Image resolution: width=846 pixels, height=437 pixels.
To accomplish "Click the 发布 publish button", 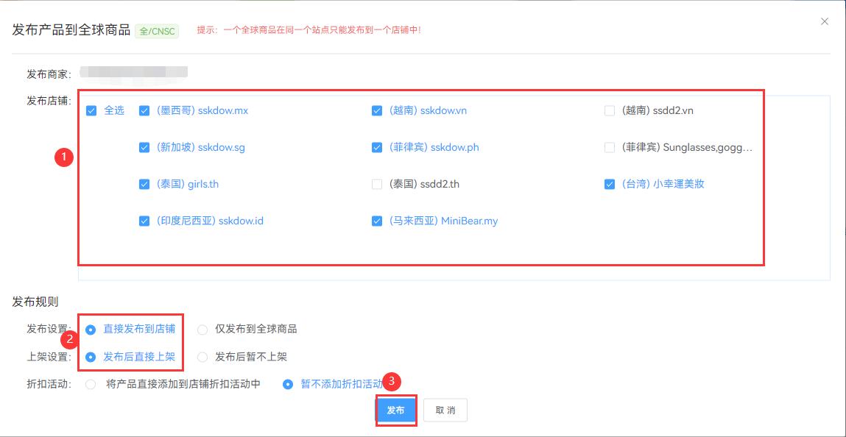I will click(x=395, y=410).
